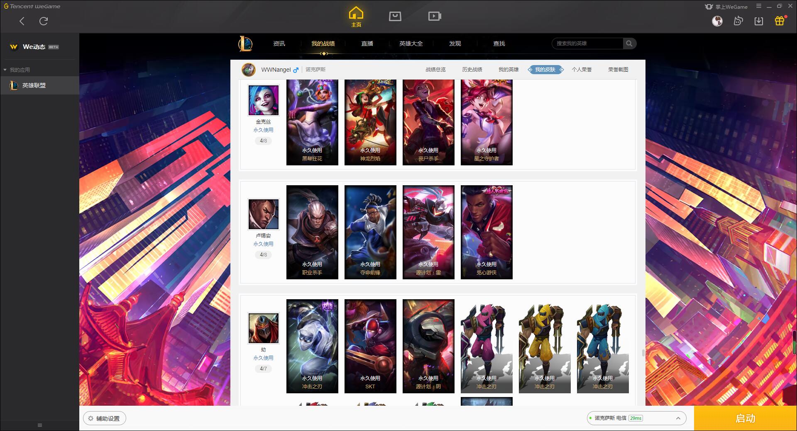
Task: Click the 金克丝 champion portrait
Action: click(x=264, y=100)
